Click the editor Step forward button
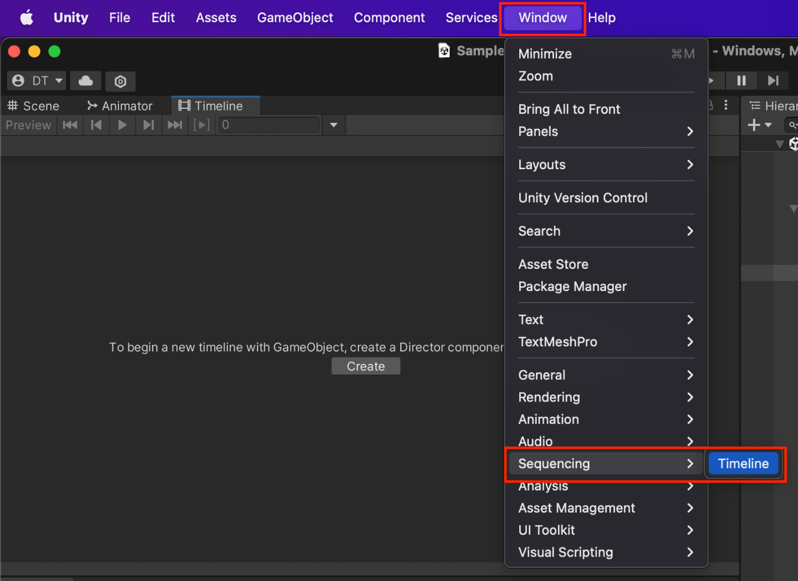 click(773, 81)
